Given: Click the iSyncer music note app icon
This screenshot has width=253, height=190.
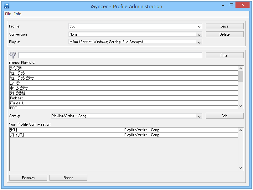Looking at the screenshot, I should click(7, 6).
